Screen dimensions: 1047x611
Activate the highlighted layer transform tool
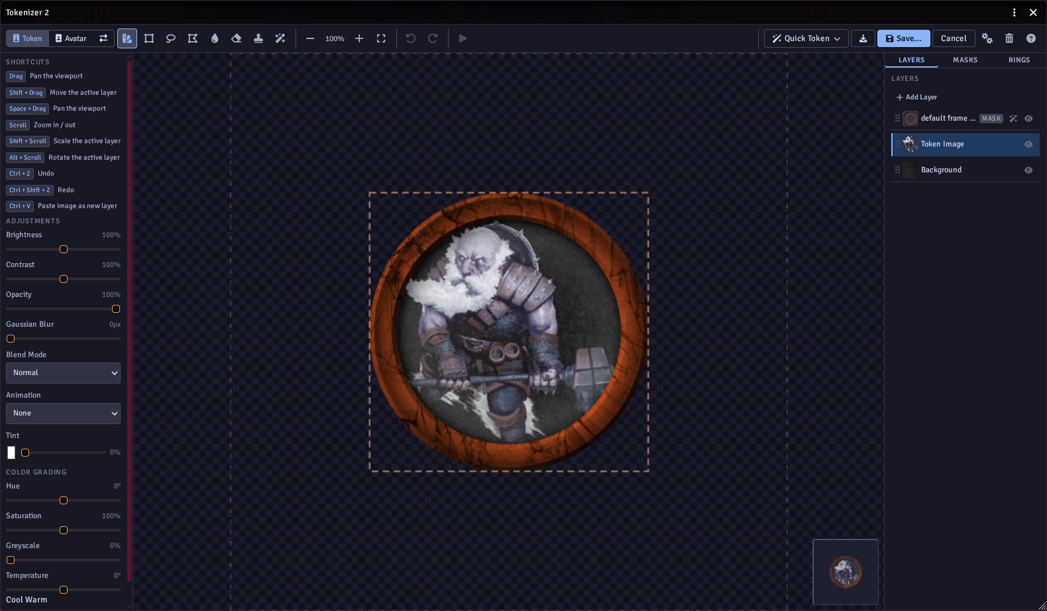pyautogui.click(x=127, y=38)
